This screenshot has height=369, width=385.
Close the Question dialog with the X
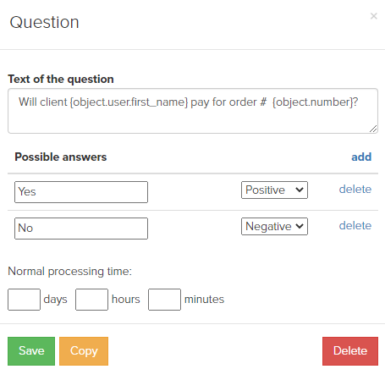click(x=374, y=16)
